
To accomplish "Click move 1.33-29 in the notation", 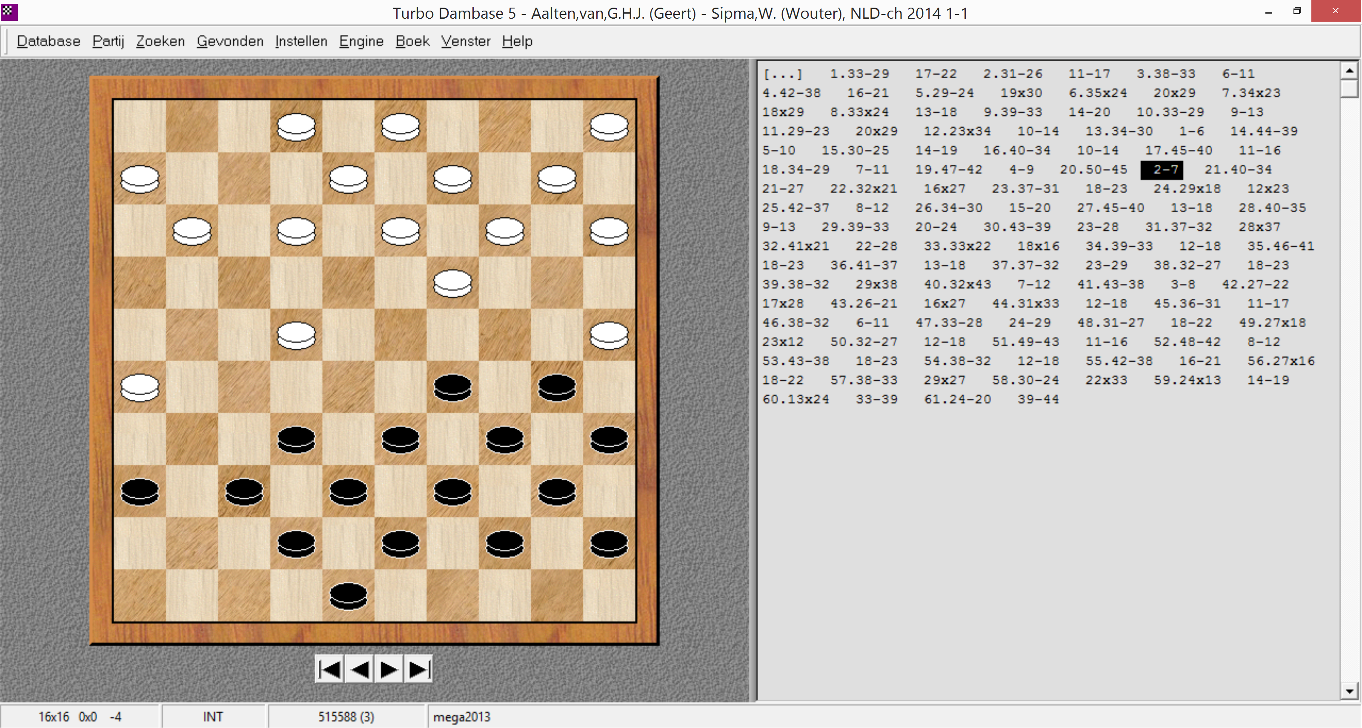I will 859,74.
